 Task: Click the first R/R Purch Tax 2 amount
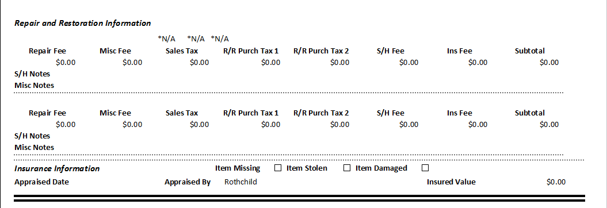(339, 62)
